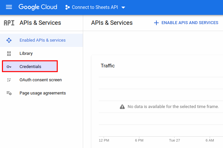Click the 6 PM axis label
Image resolution: width=223 pixels, height=148 pixels.
139,140
